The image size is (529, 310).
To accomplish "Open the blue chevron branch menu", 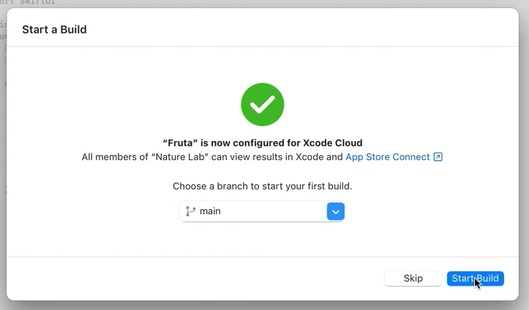I will coord(336,211).
